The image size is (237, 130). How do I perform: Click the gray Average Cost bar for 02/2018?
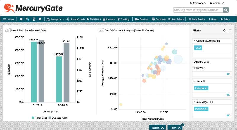point(66,73)
